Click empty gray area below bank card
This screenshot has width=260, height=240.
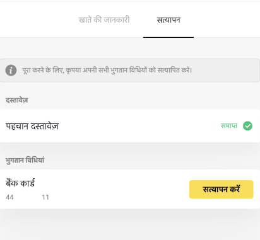(x=130, y=225)
